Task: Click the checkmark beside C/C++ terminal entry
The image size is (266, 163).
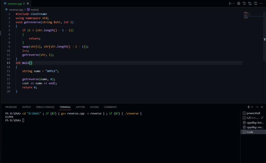Action: coord(262,118)
